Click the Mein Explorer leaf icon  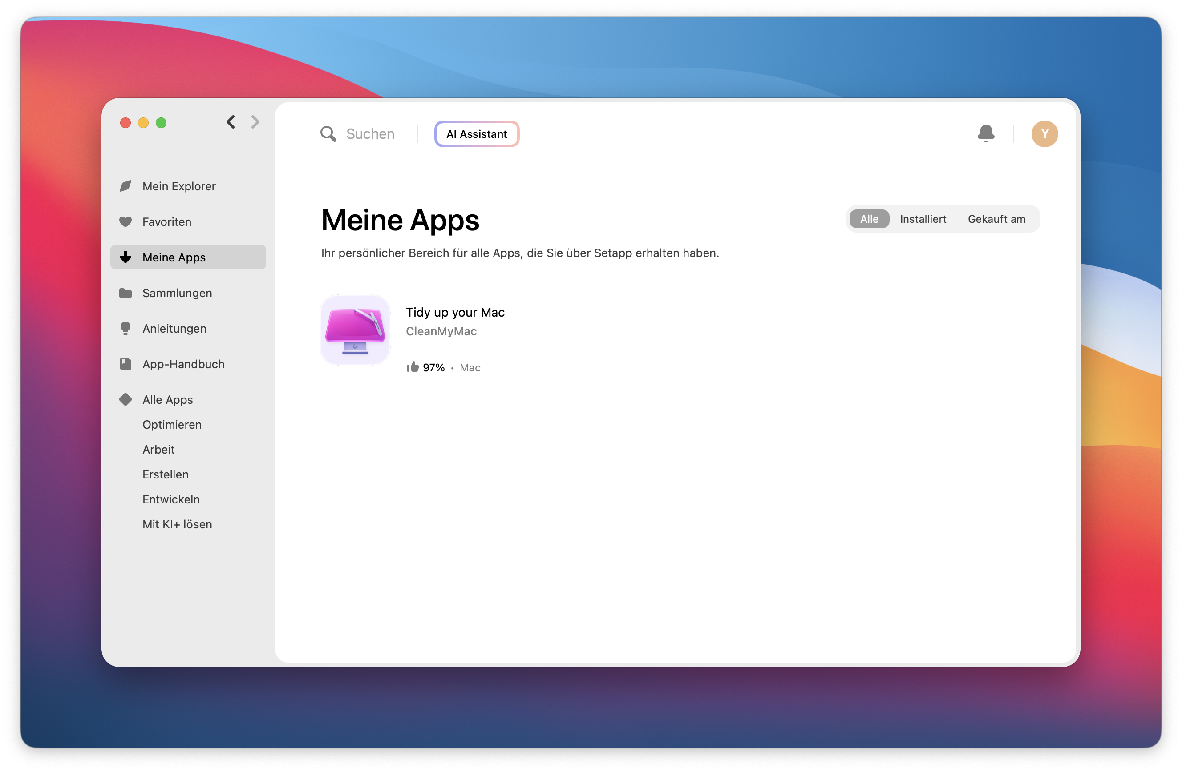tap(125, 186)
